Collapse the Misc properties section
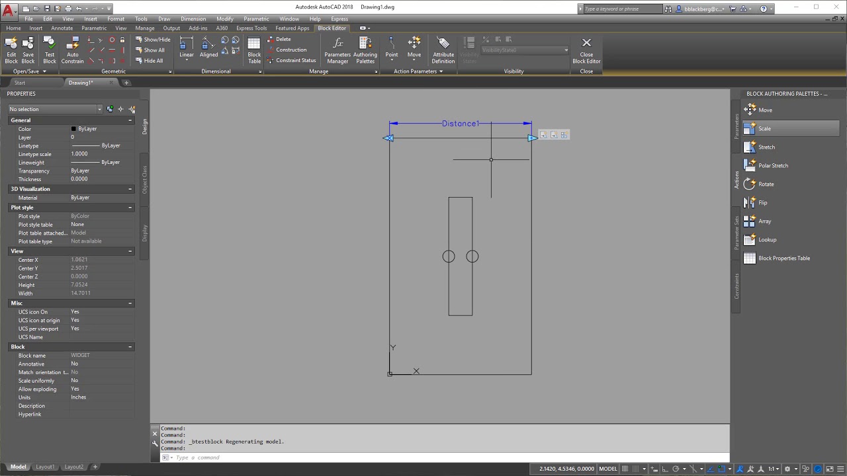This screenshot has height=476, width=847. click(130, 303)
